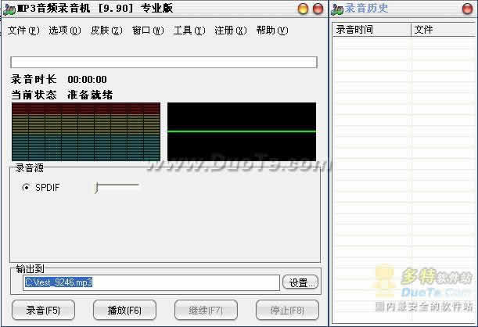Open the 选项(O) menu
The height and width of the screenshot is (327, 478).
64,31
